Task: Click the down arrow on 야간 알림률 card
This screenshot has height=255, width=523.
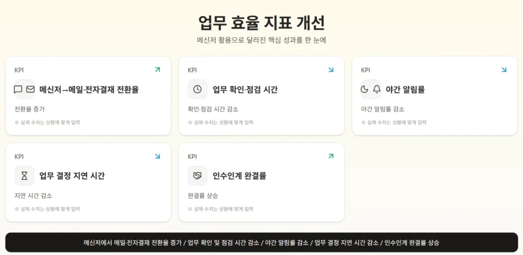Action: (504, 69)
